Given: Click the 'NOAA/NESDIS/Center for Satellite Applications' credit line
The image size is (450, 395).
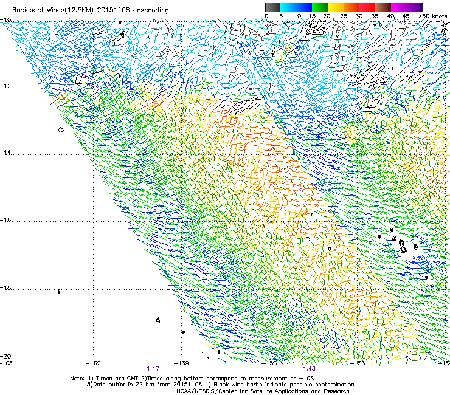Looking at the screenshot, I should point(263,391).
